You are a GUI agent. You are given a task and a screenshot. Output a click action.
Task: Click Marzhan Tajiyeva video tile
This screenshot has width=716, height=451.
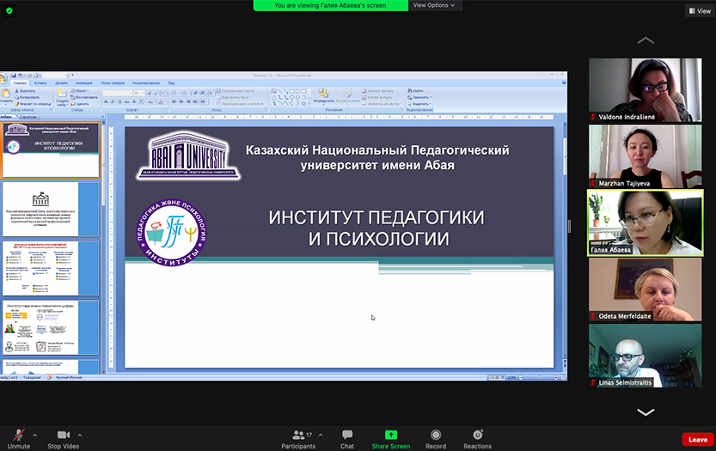coord(645,156)
